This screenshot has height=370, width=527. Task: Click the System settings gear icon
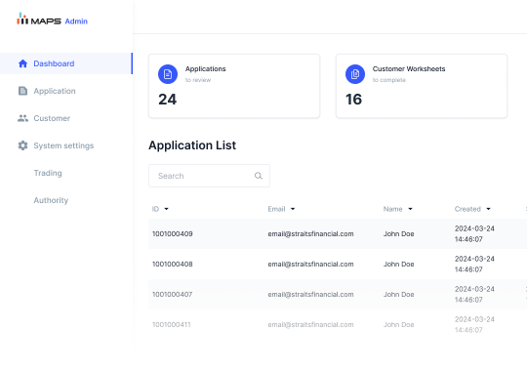point(22,145)
